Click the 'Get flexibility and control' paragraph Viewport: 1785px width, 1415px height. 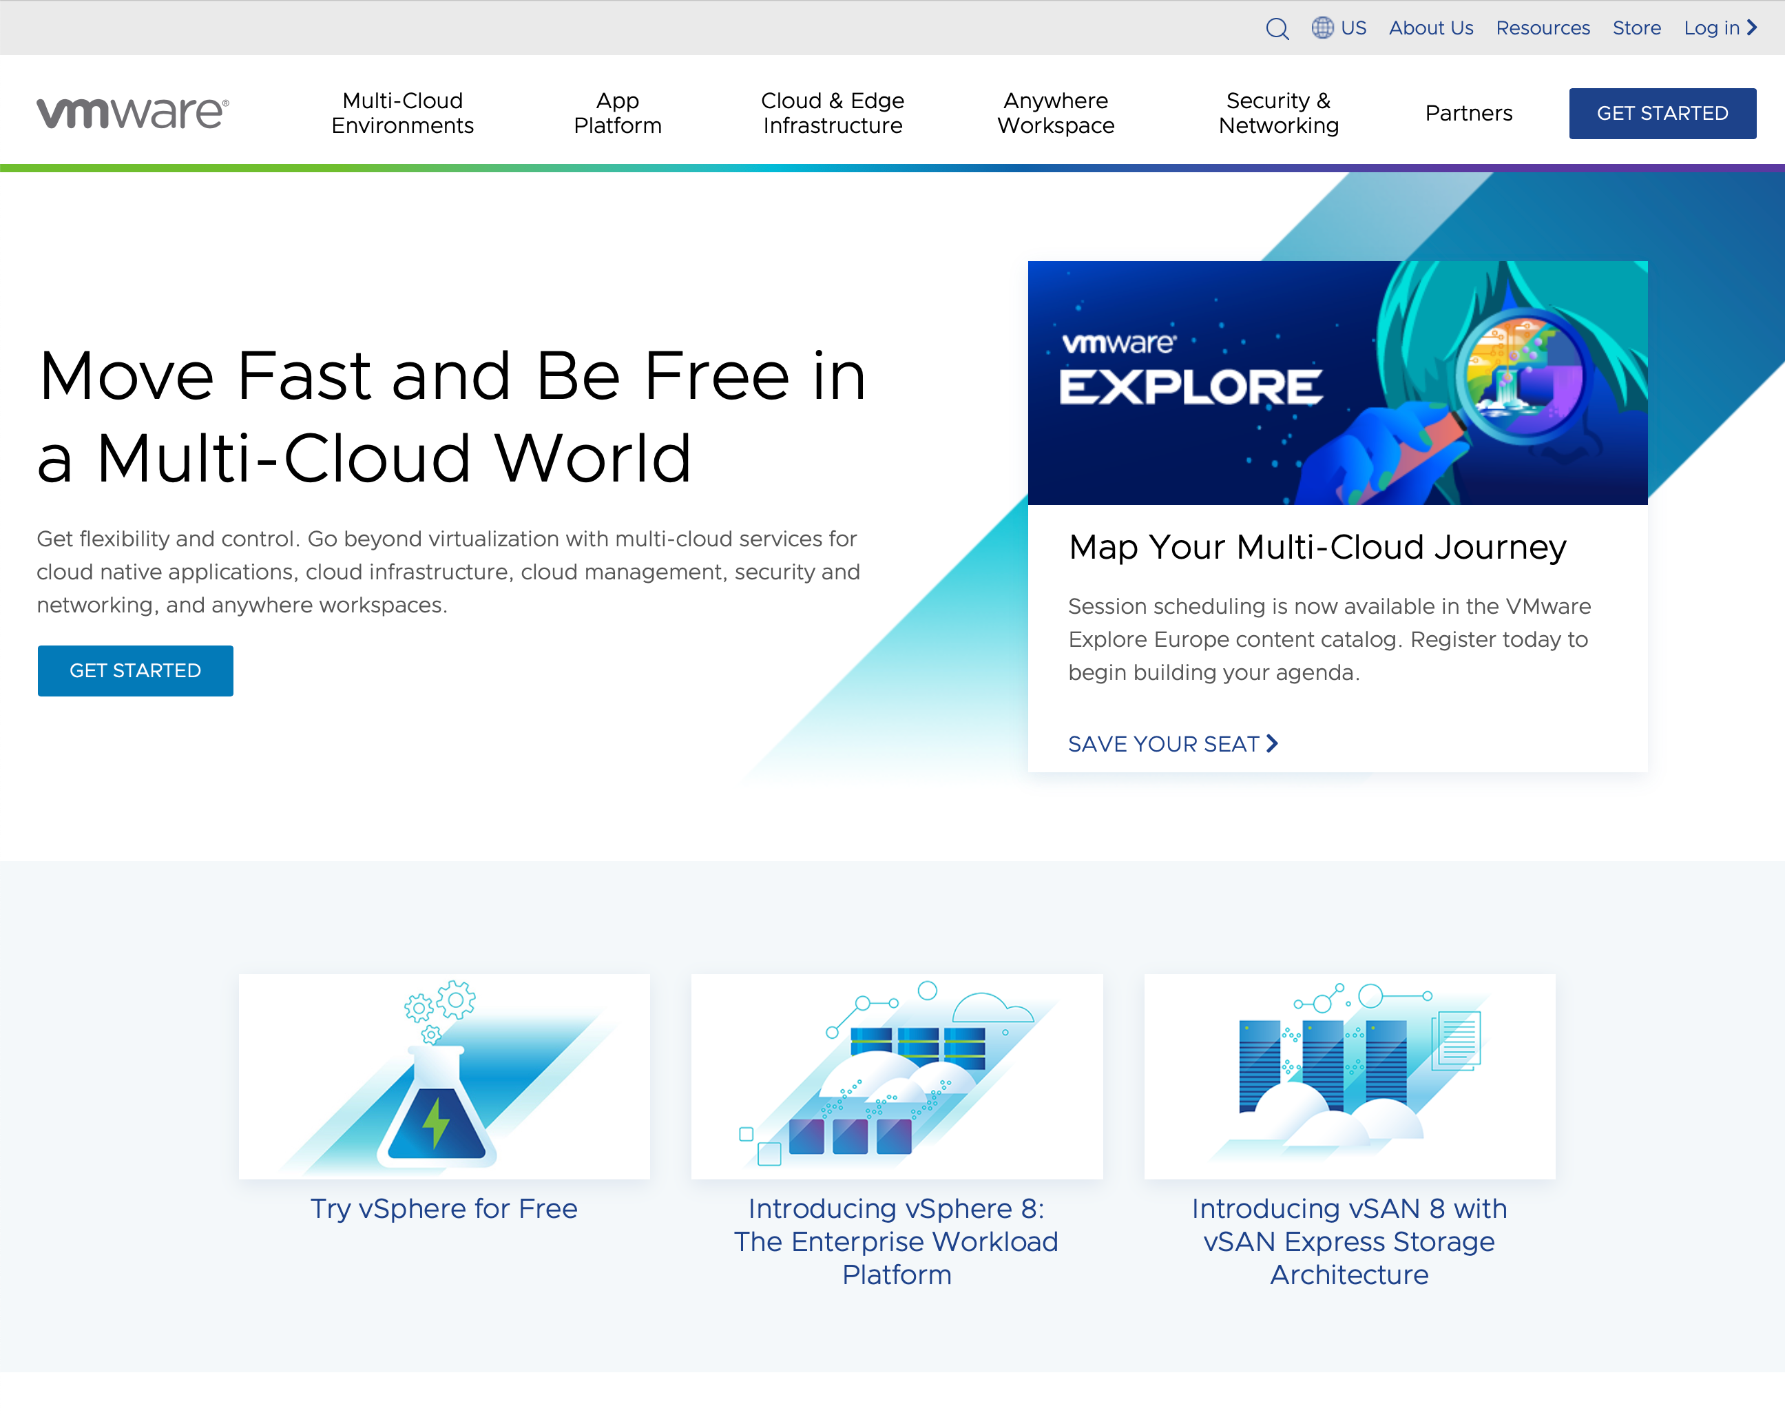tap(448, 572)
